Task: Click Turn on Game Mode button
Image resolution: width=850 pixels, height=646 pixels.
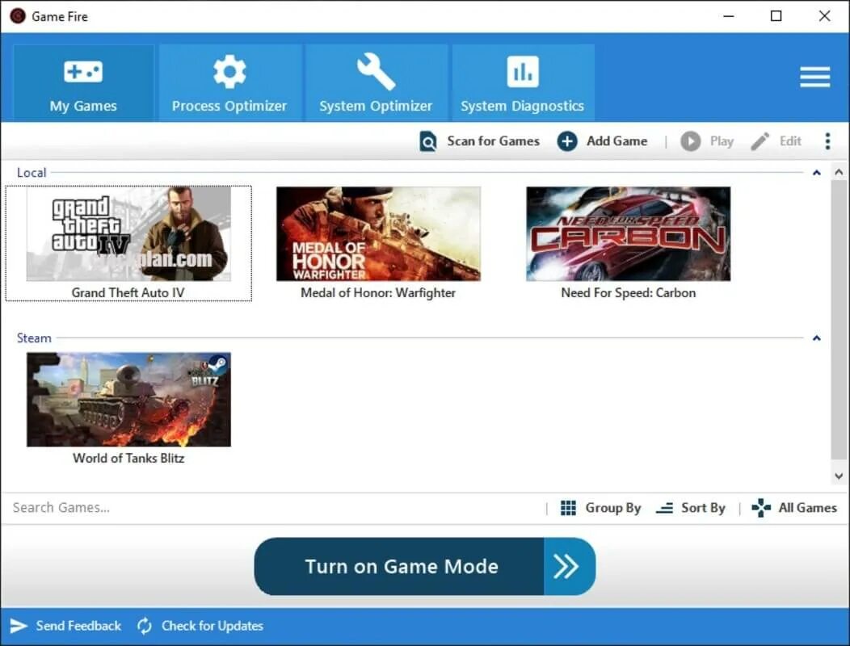Action: click(424, 566)
